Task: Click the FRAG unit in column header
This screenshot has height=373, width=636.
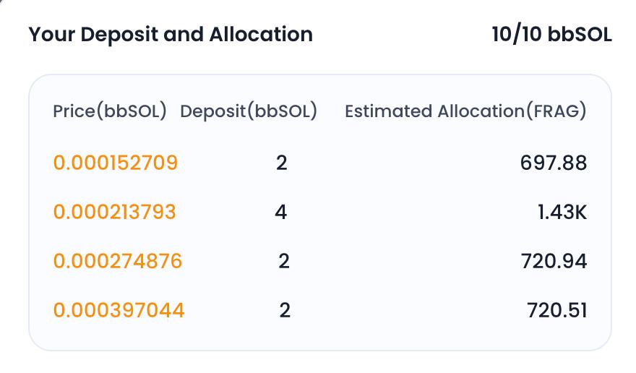Action: coord(556,111)
